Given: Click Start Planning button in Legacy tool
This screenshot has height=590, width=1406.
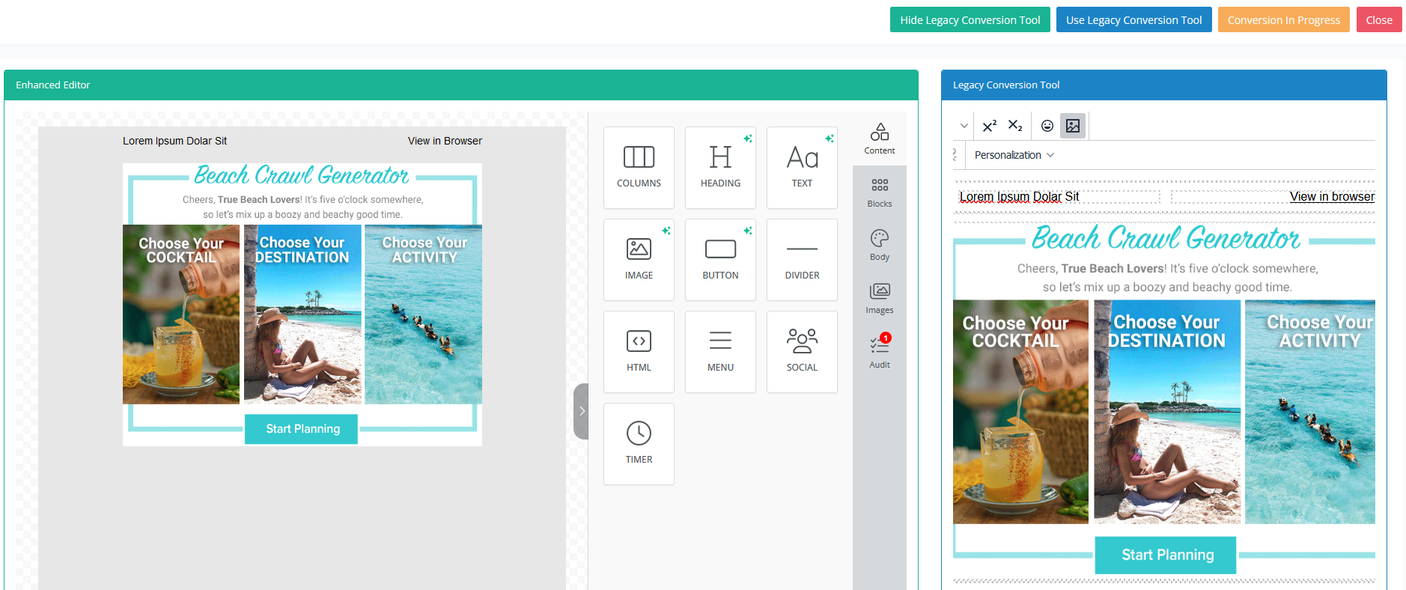Looking at the screenshot, I should pos(1166,555).
